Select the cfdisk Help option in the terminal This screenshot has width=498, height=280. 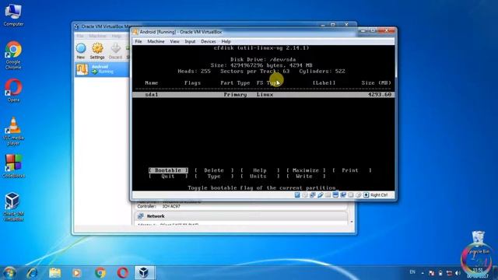pos(260,170)
